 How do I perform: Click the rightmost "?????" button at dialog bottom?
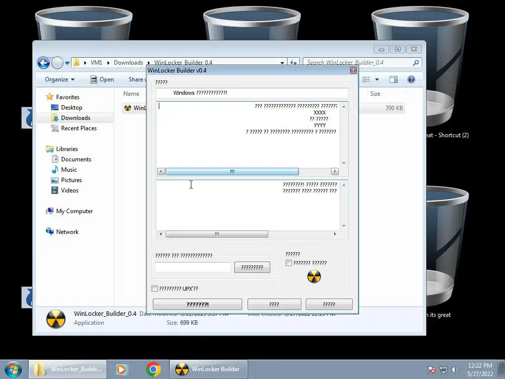[329, 304]
